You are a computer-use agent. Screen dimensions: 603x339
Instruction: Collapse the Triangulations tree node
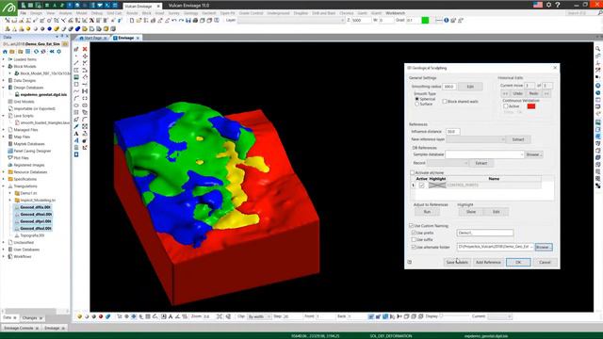[x=4, y=186]
